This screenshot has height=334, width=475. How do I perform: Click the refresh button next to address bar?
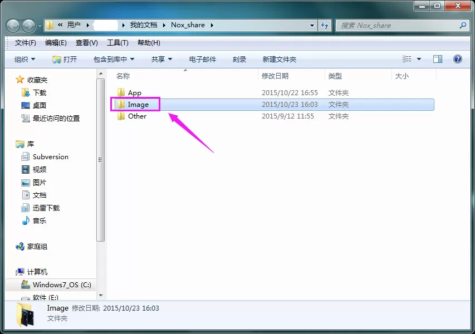(x=325, y=25)
